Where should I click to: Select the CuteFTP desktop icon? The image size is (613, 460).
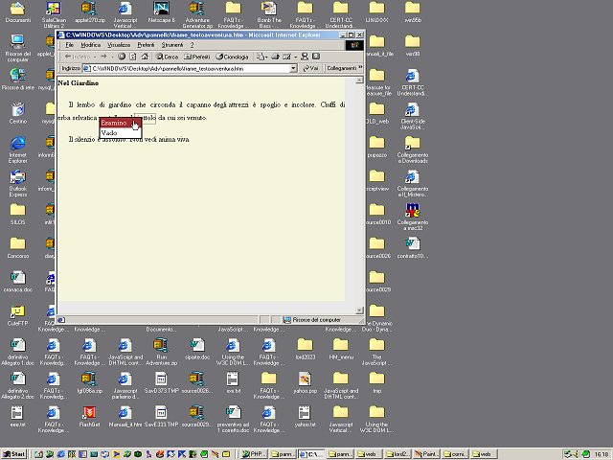coord(18,315)
